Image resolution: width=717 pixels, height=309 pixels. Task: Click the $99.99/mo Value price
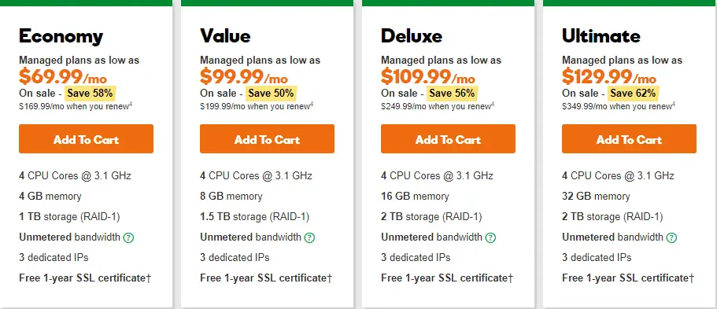point(244,77)
